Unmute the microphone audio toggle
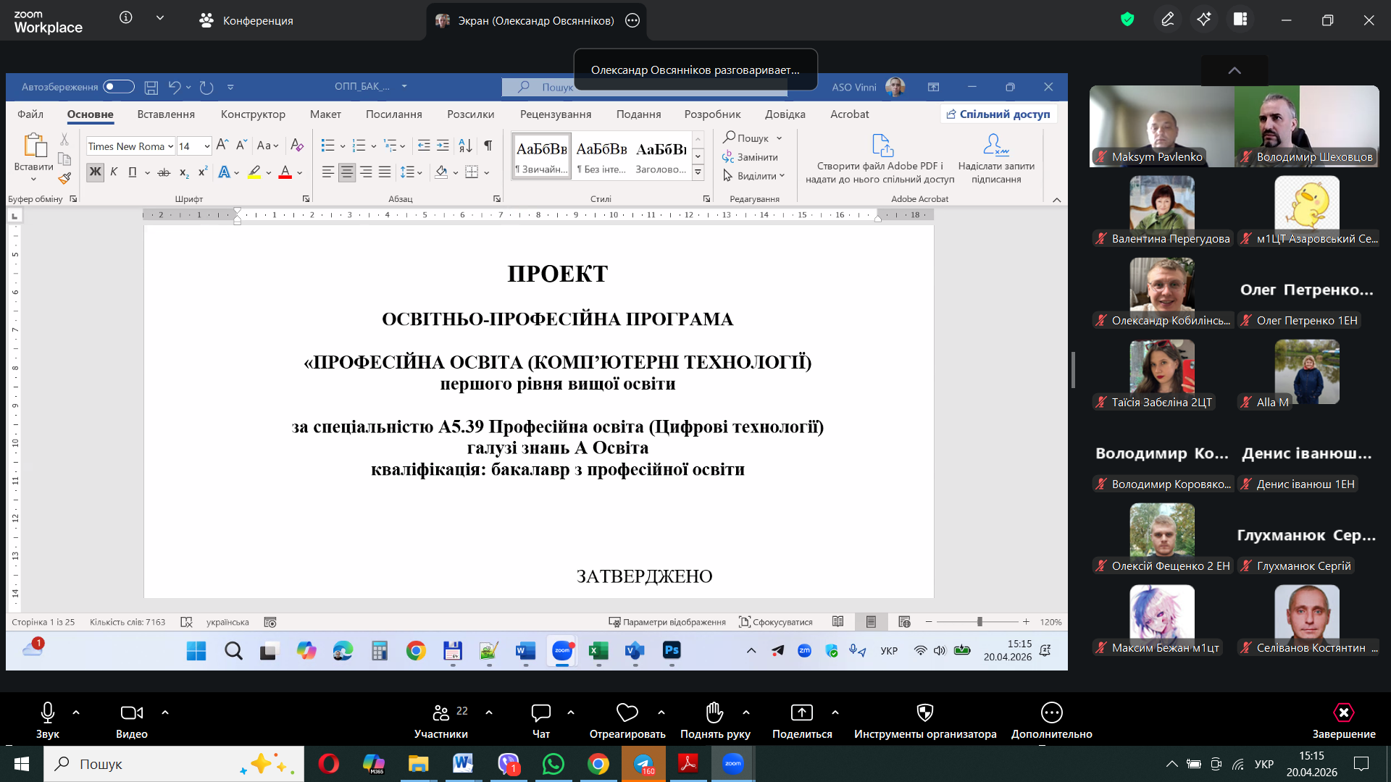Screen dimensions: 1391x782 coord(48,713)
